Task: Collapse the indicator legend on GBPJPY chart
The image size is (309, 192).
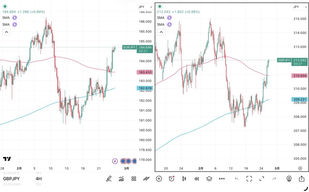Action: pyautogui.click(x=161, y=32)
